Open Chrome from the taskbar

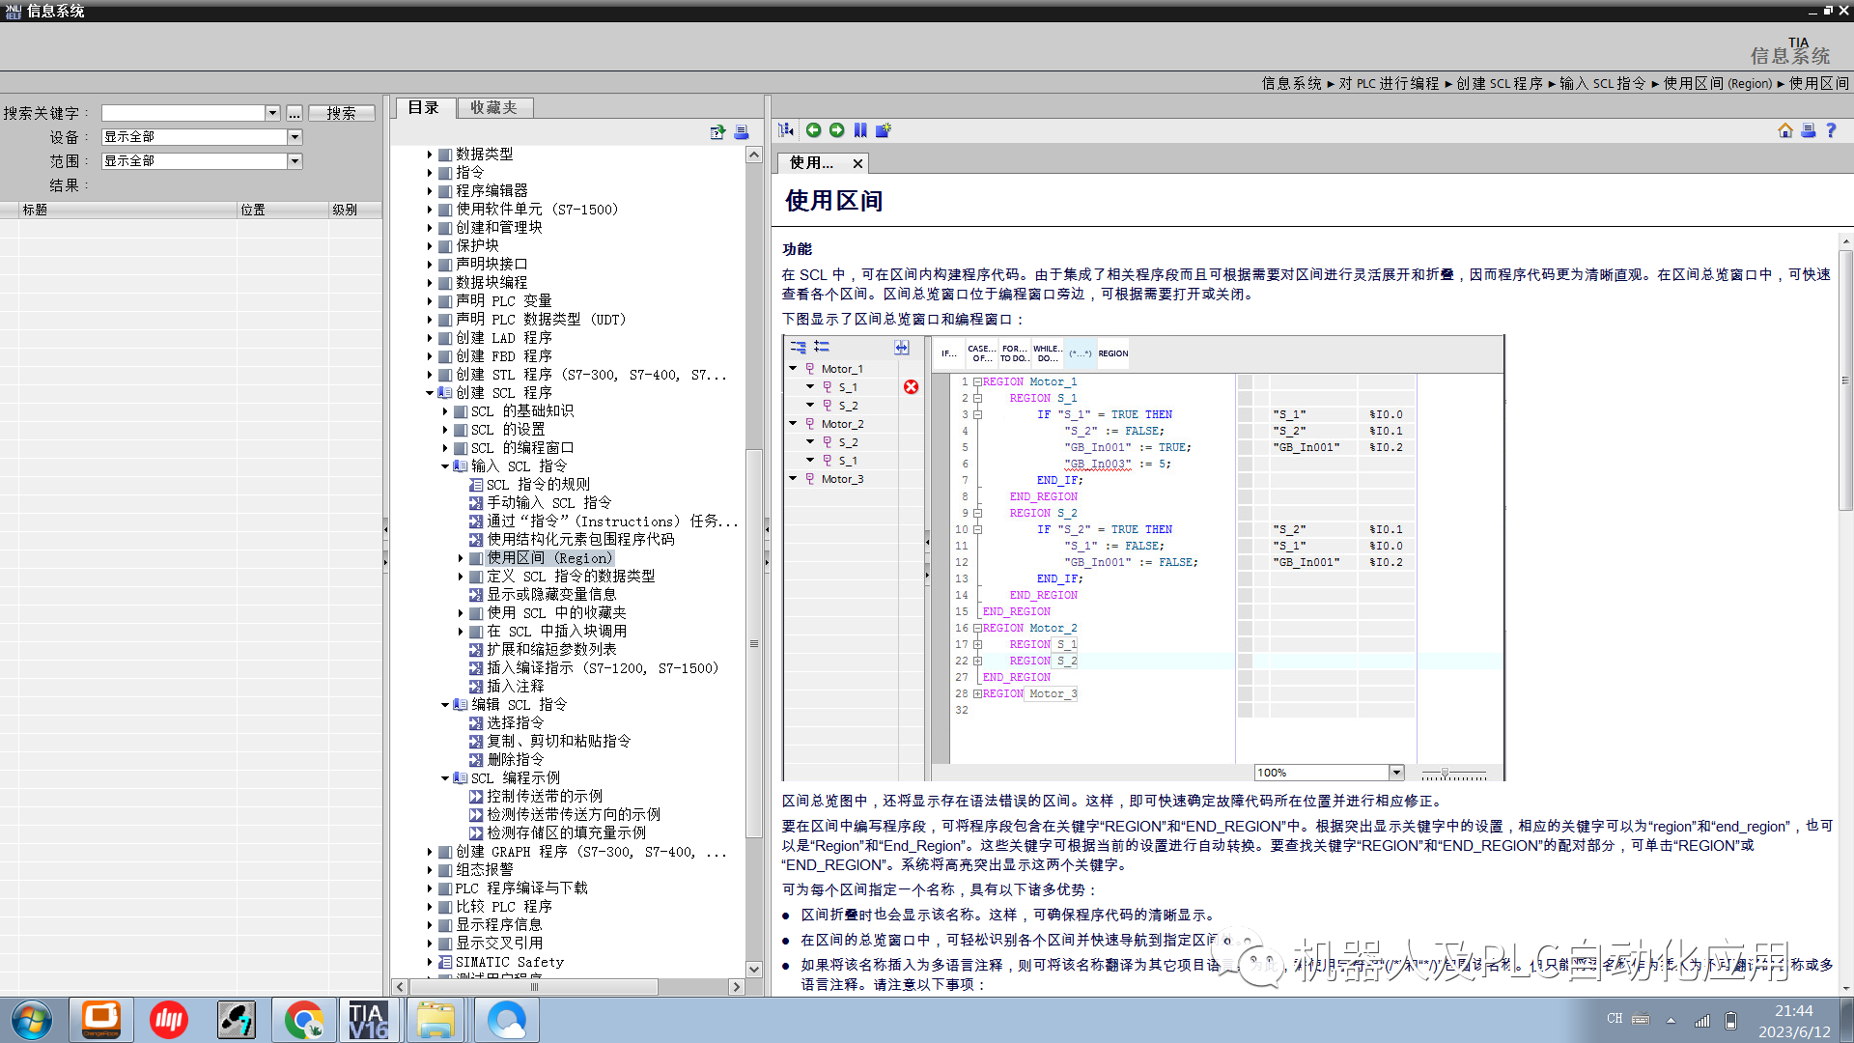(303, 1020)
